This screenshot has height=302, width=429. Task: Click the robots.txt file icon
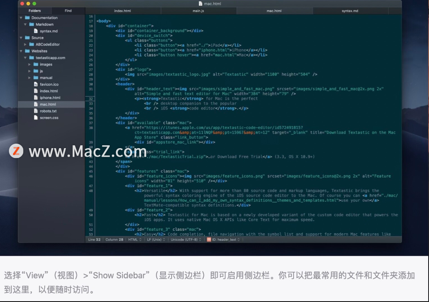[35, 111]
